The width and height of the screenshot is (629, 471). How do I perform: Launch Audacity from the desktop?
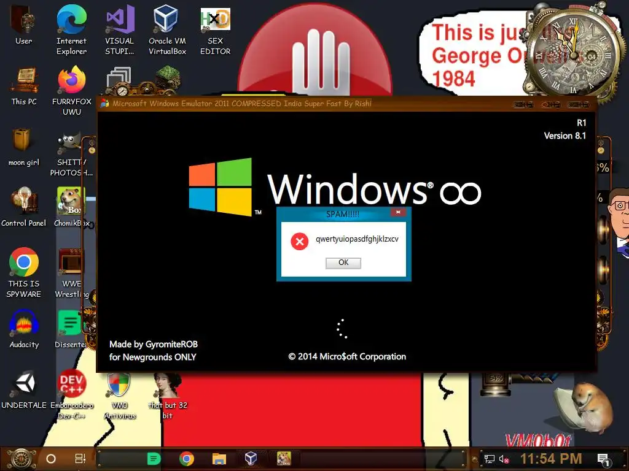(x=24, y=329)
